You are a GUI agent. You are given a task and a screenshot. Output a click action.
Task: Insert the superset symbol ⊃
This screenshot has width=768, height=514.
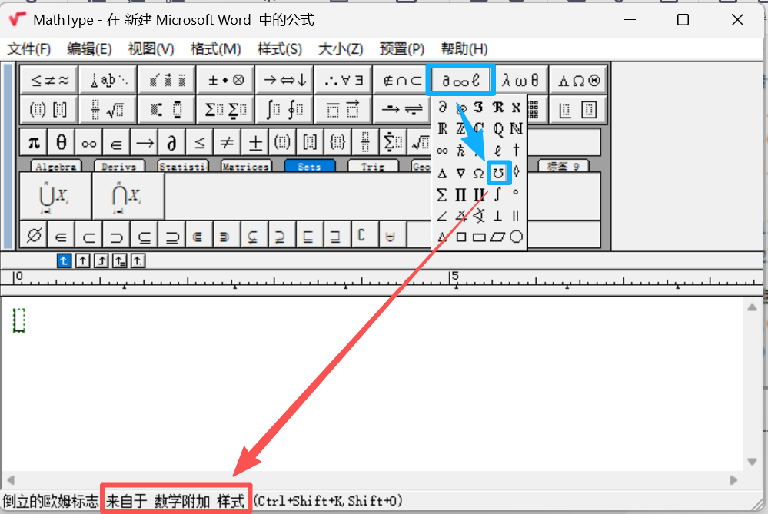tap(116, 236)
